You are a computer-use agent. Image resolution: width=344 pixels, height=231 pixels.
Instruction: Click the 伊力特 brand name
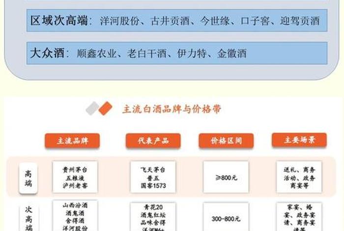pos(192,54)
